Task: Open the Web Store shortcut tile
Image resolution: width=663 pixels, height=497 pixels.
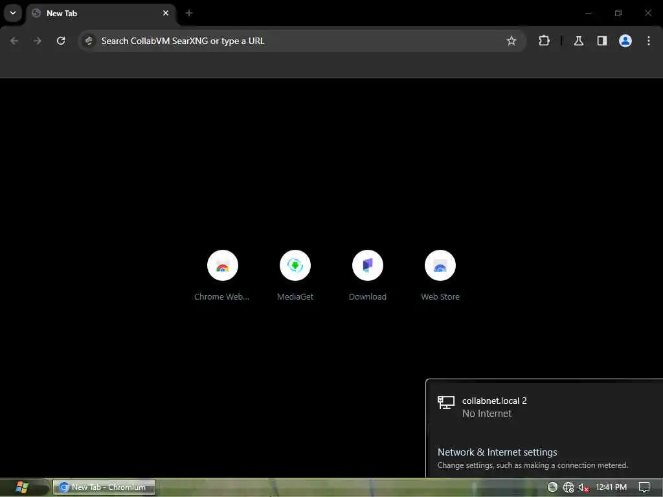Action: point(440,274)
